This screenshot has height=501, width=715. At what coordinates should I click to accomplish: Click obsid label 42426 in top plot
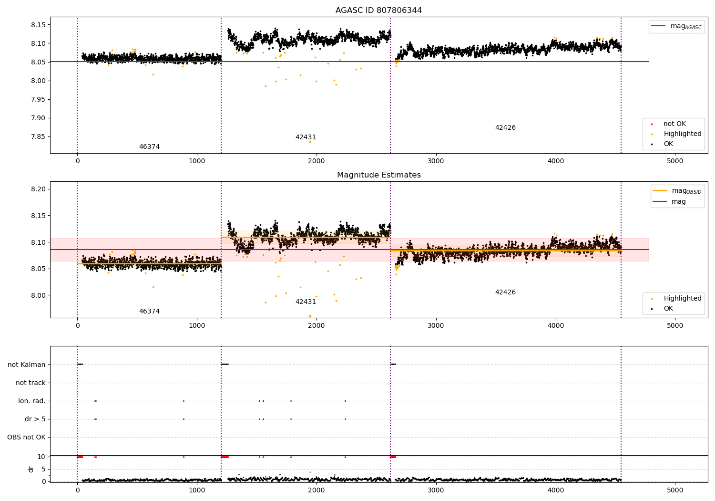(x=505, y=128)
